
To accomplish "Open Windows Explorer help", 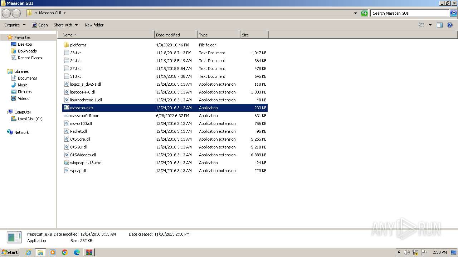I will click(450, 25).
